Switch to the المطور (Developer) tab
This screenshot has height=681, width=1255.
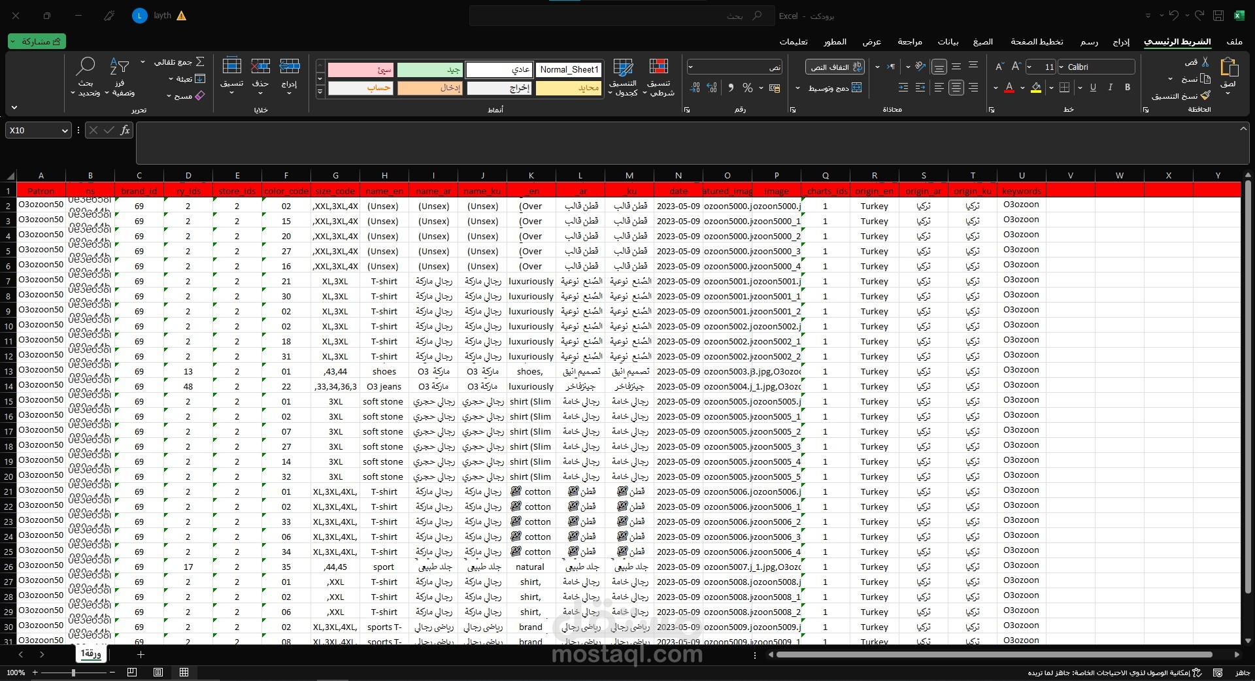point(835,41)
